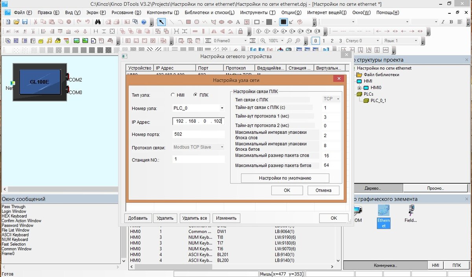Open the Статус 0 dropdown
Viewport: 472px width, 277px height.
click(378, 41)
